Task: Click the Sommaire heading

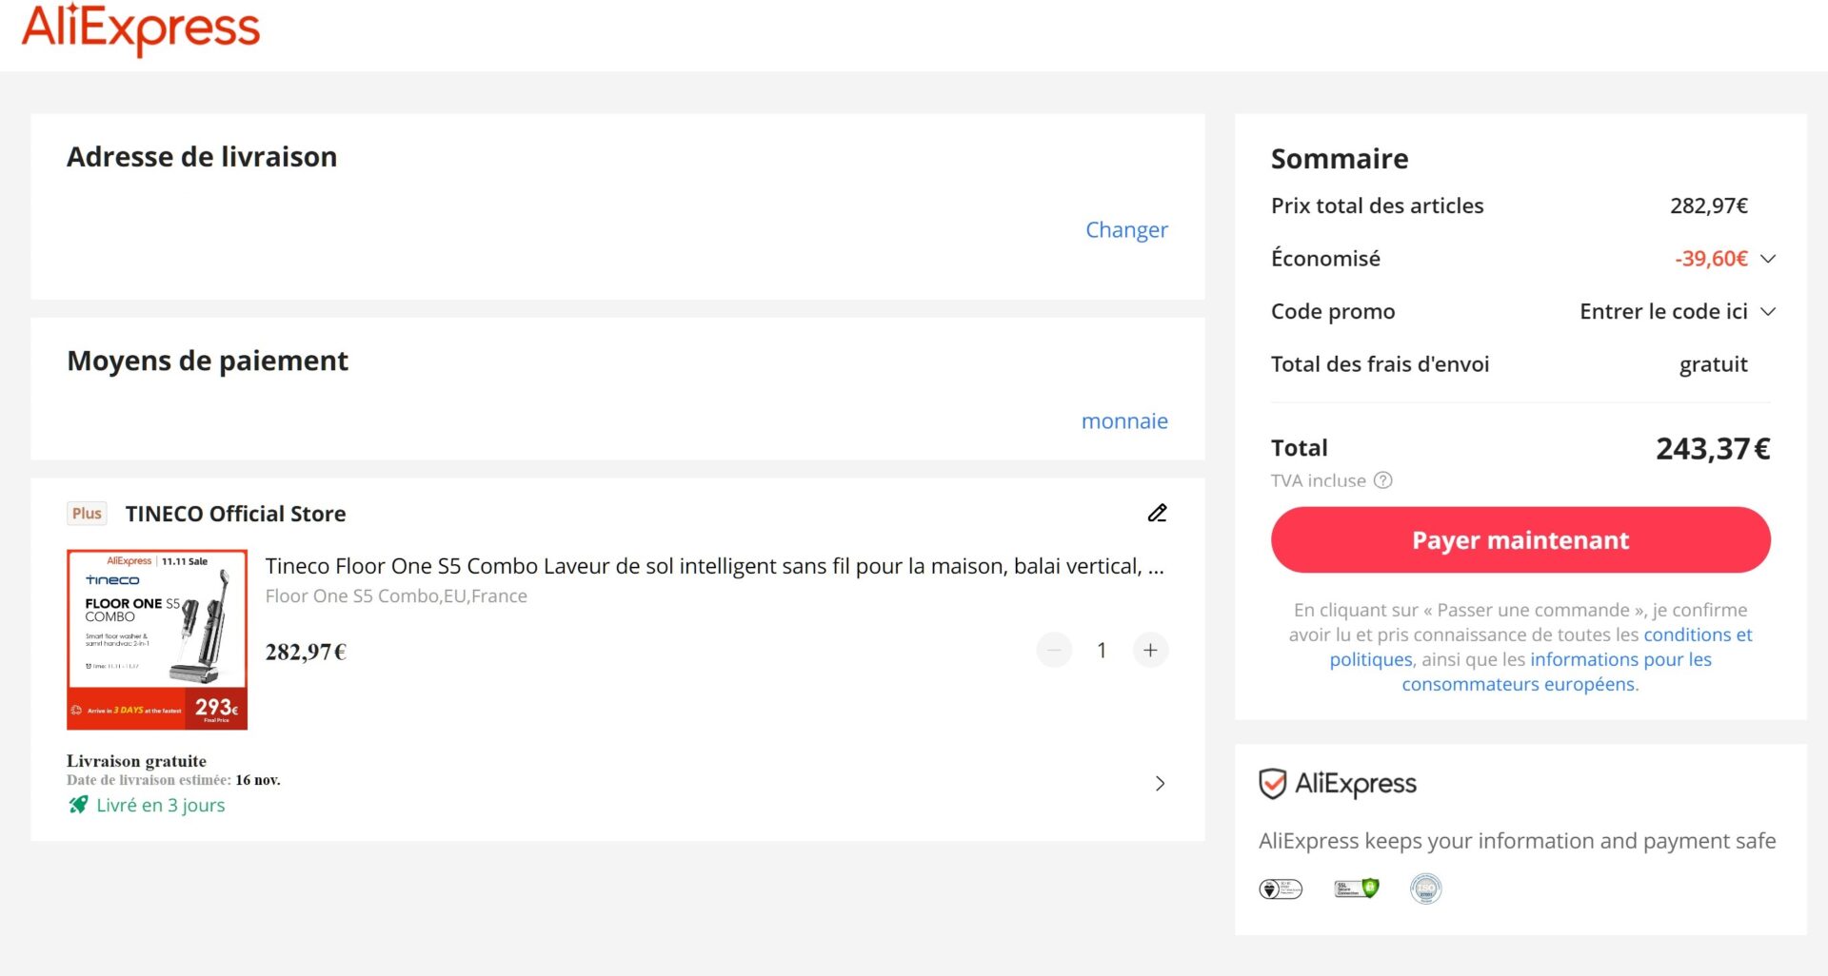Action: [1340, 159]
